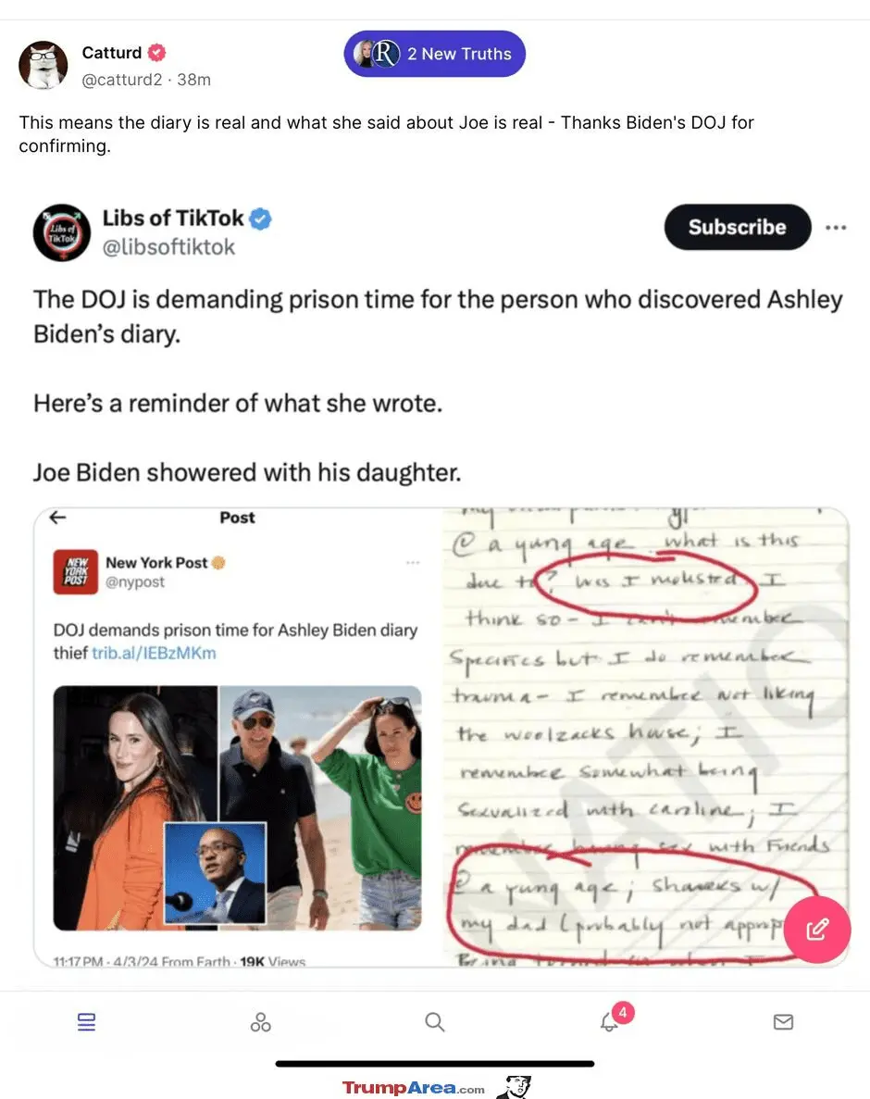Click the Subscribe button
Screen dimensions: 870x1099
point(738,227)
